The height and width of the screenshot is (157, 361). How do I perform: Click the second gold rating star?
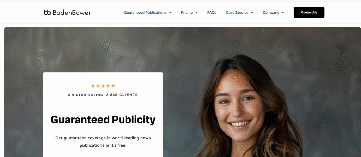[x=98, y=86]
